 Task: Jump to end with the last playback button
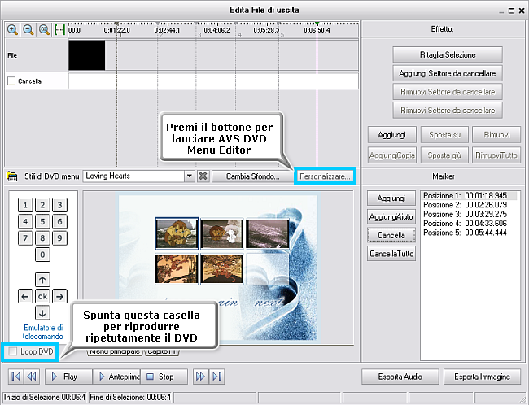click(x=216, y=377)
